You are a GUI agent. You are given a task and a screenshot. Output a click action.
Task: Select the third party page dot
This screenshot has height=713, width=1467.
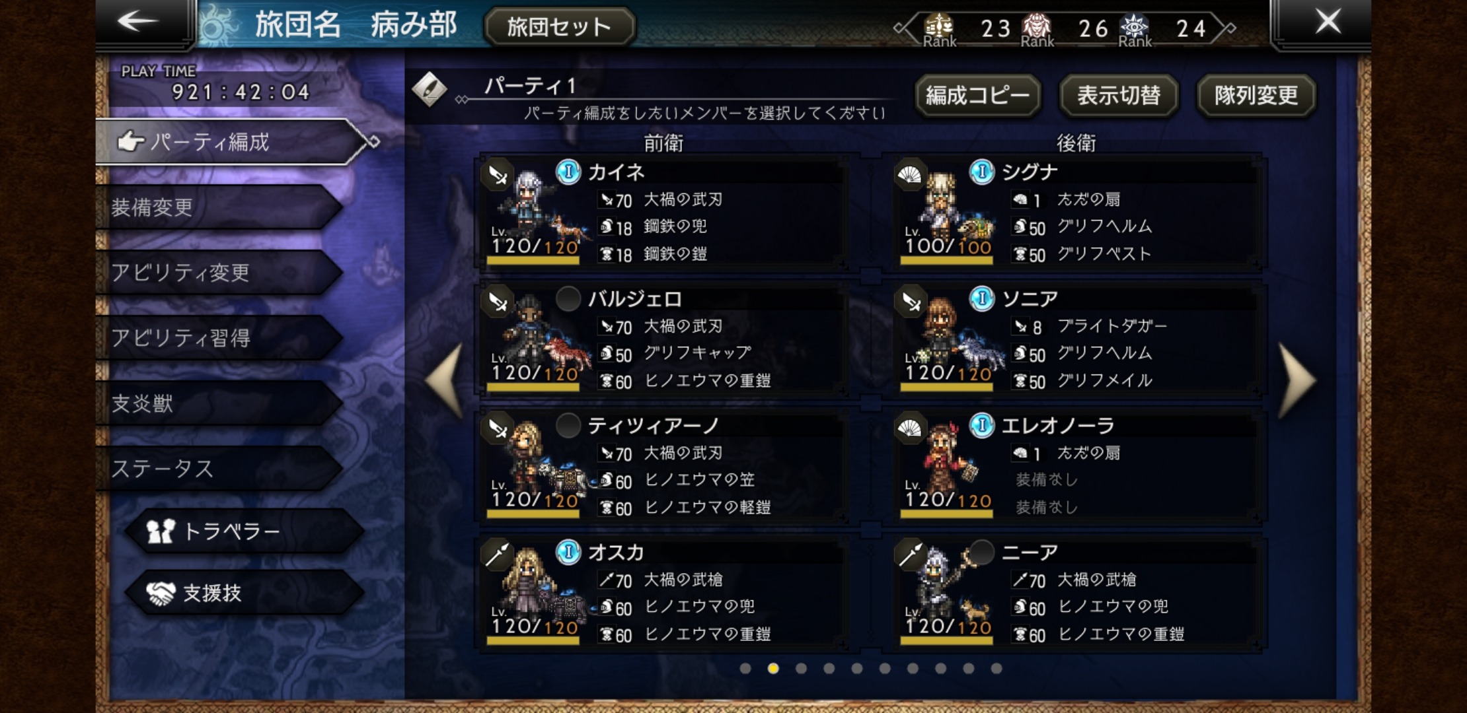tap(801, 669)
